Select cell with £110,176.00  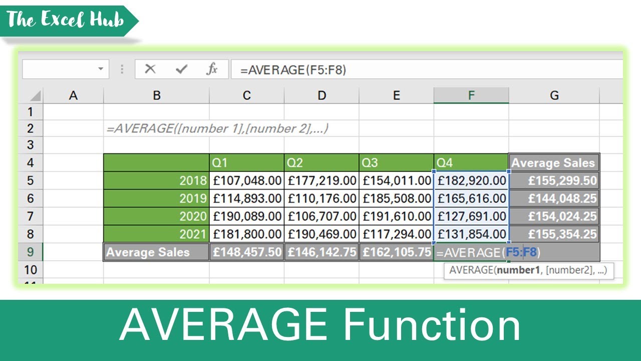322,198
